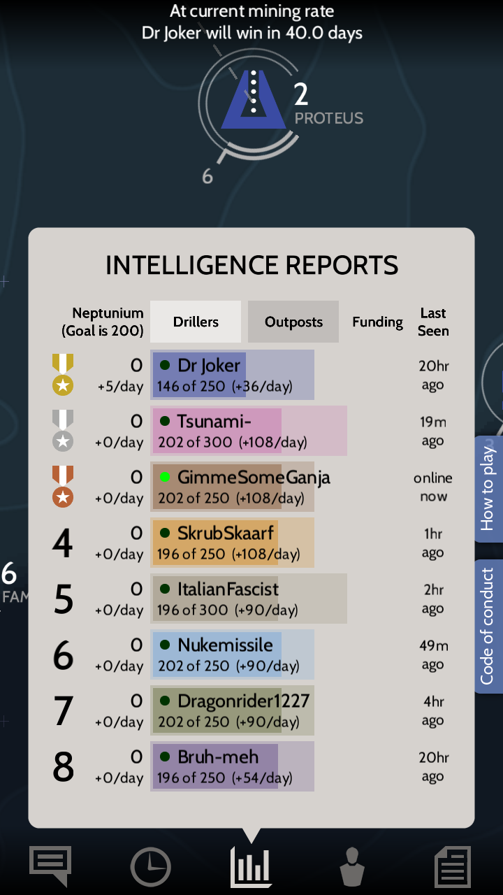This screenshot has width=503, height=895.
Task: Tap the bar chart intelligence reports icon
Action: click(x=251, y=867)
